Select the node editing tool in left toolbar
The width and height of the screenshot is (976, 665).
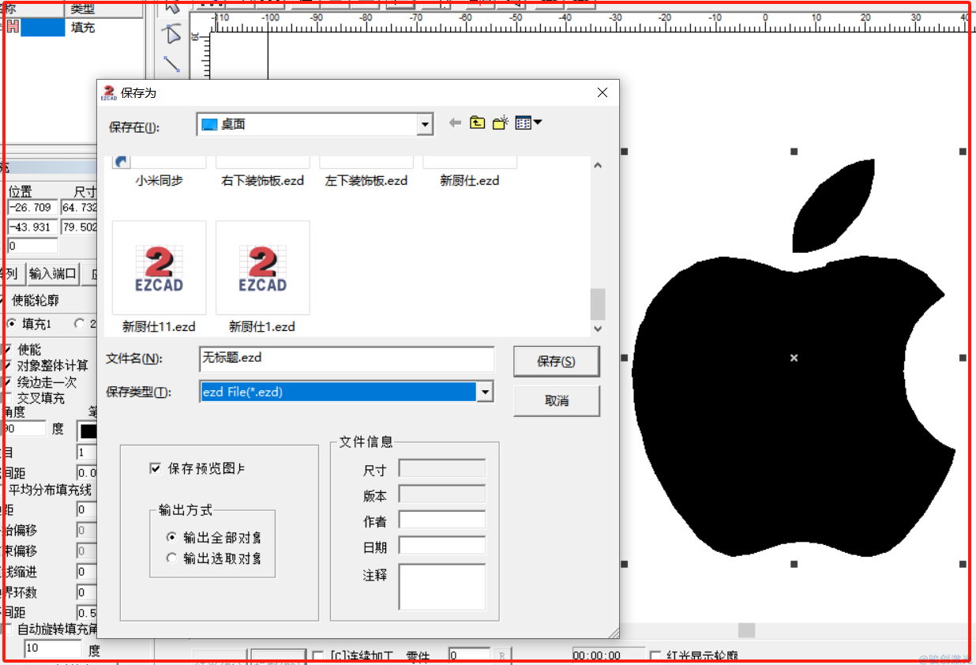[171, 35]
